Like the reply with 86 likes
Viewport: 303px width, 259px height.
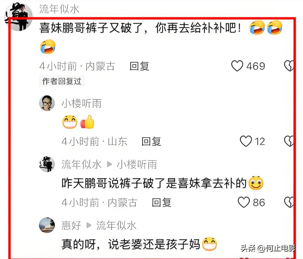[244, 202]
